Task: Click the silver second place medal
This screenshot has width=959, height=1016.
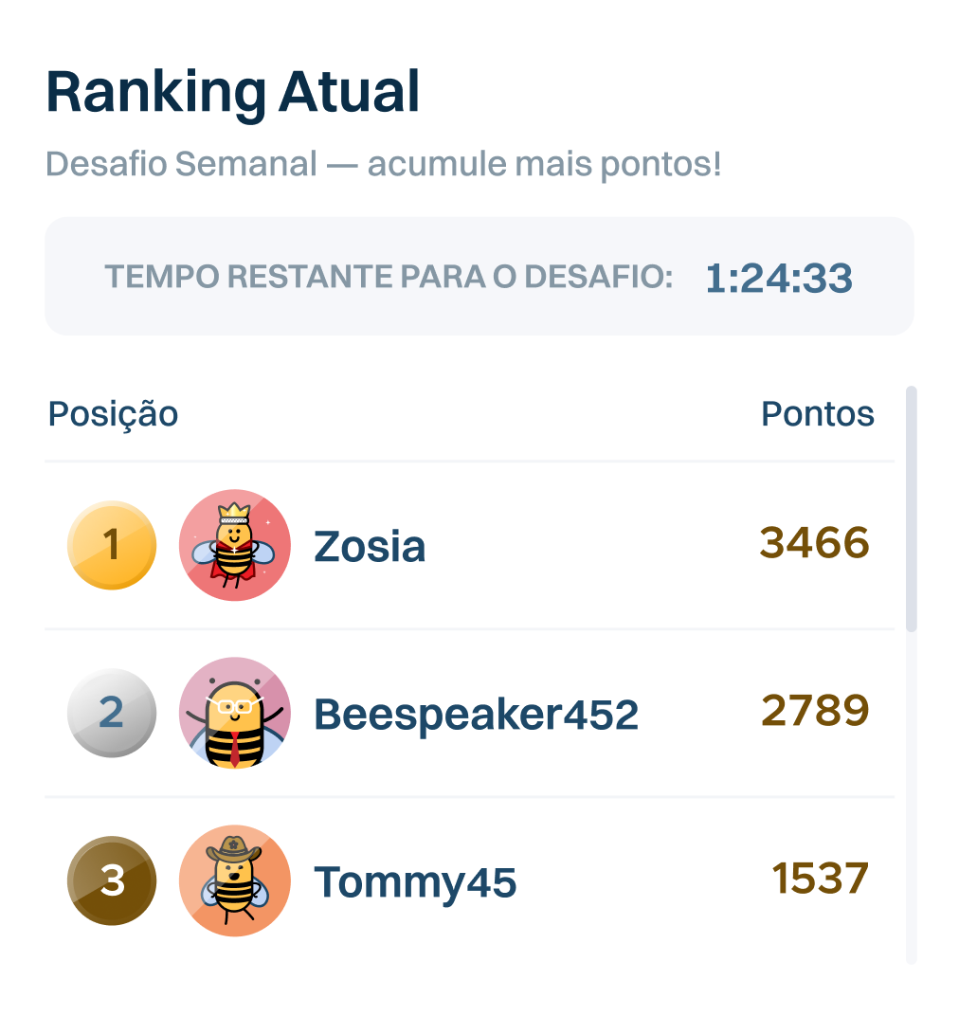Action: click(112, 713)
